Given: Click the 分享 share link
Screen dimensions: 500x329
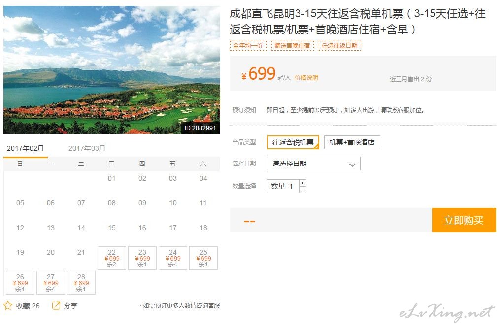Looking at the screenshot, I should 70,306.
